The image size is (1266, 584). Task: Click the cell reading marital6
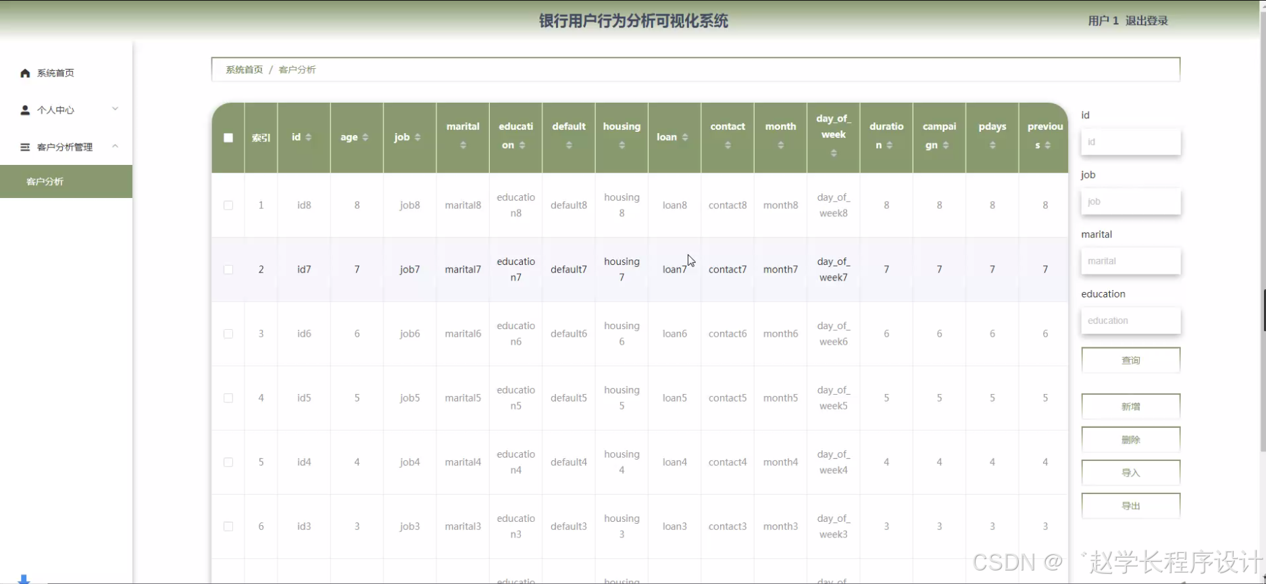point(463,334)
